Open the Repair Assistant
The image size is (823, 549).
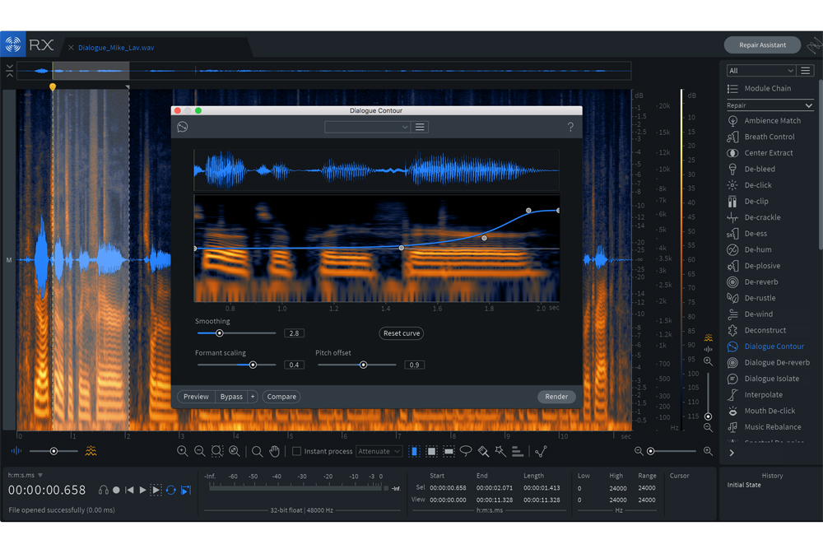pos(762,45)
